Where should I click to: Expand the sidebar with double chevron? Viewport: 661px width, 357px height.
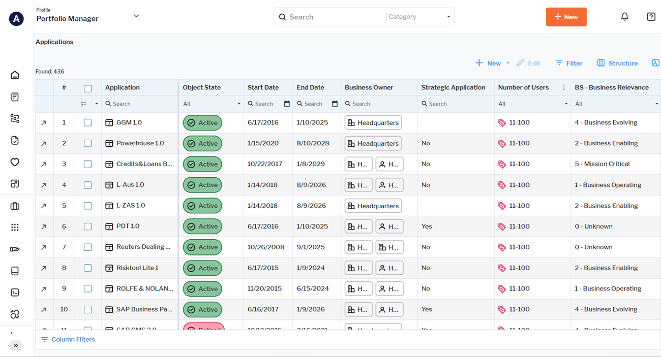[x=16, y=345]
